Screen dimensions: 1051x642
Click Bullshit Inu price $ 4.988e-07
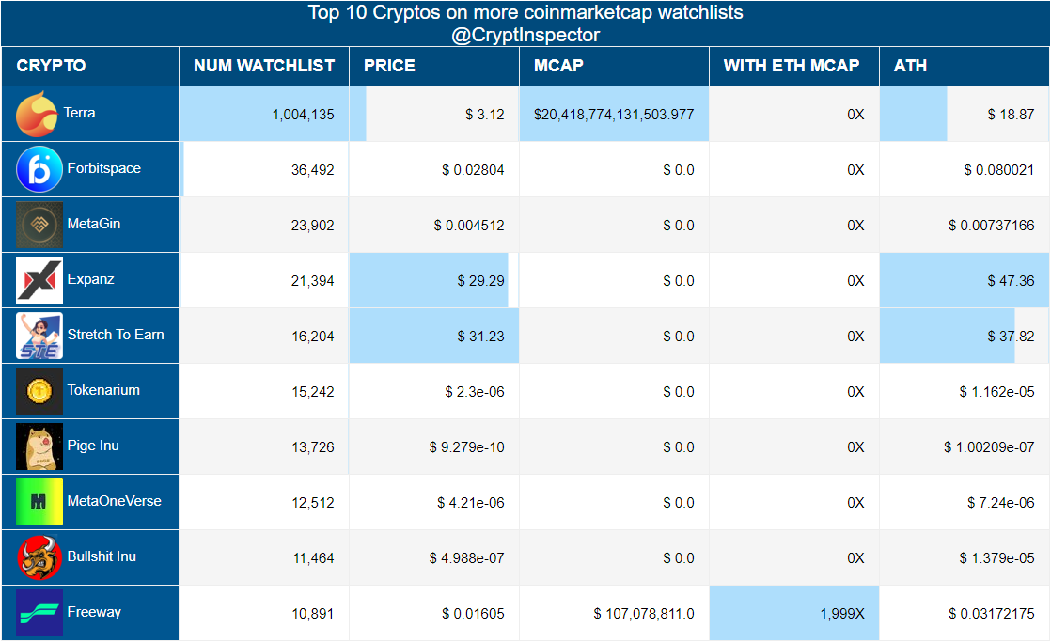click(x=466, y=558)
